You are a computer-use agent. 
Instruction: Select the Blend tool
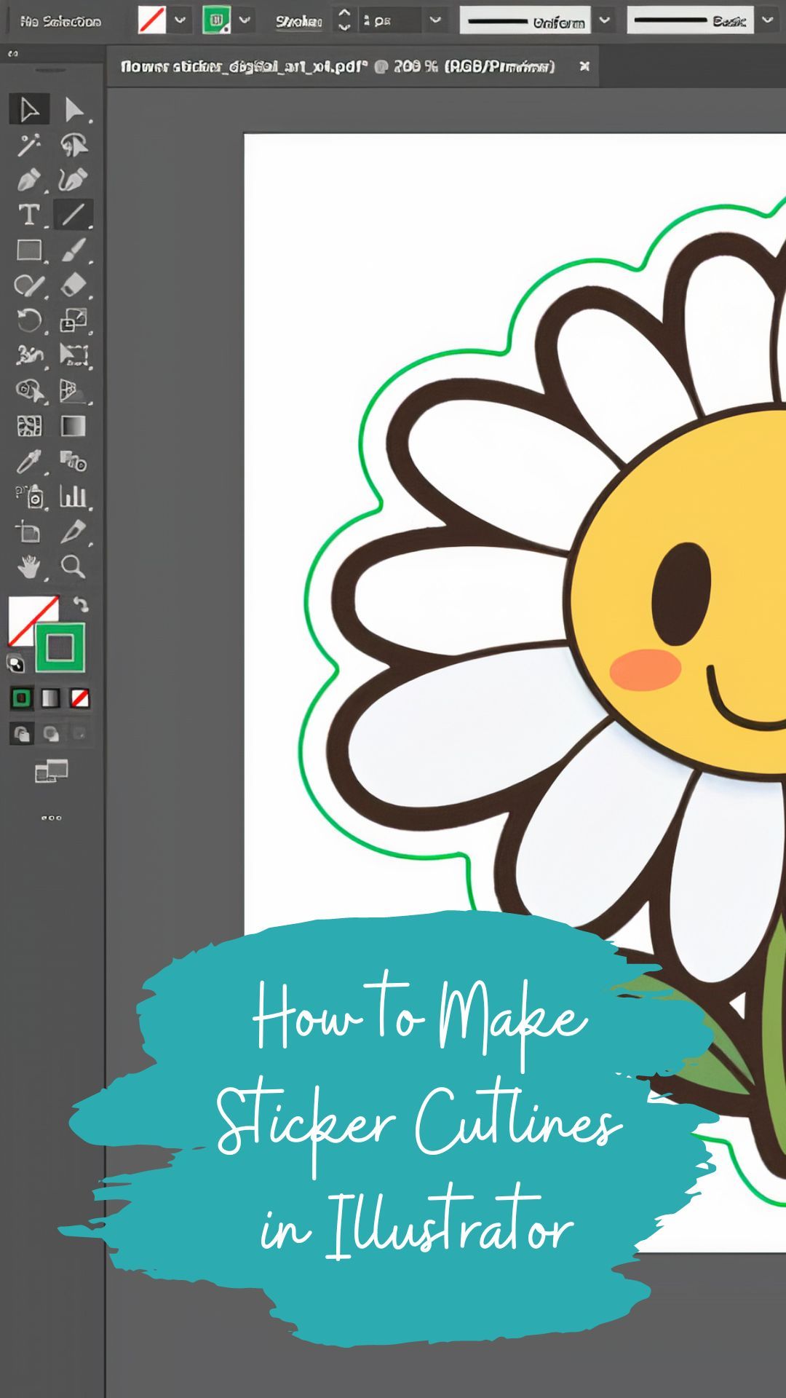[x=73, y=461]
